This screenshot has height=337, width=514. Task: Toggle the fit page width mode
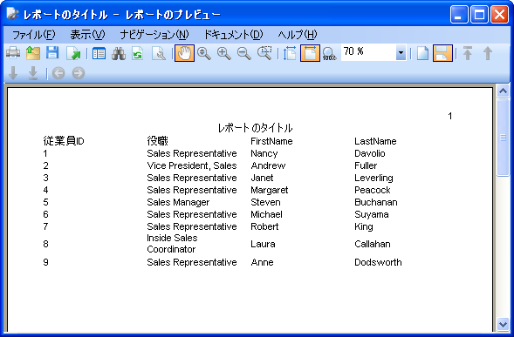tap(310, 53)
